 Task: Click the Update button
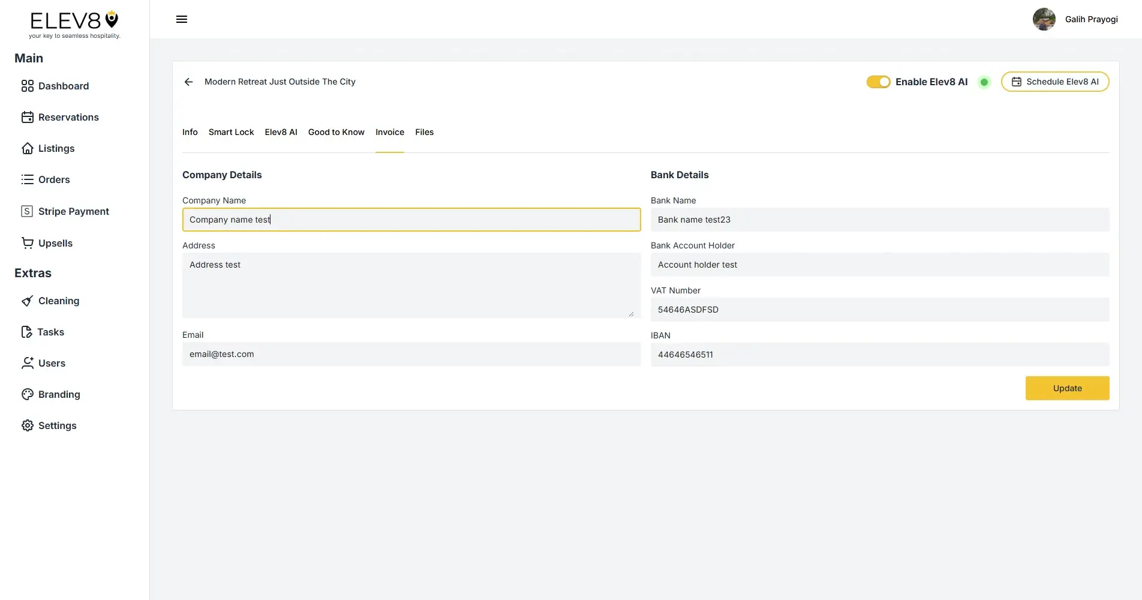tap(1067, 388)
